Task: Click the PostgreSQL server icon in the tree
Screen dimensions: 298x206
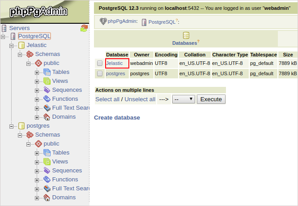Action: (x=13, y=36)
